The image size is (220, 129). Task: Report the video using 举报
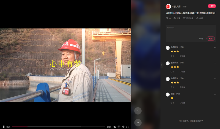click(x=200, y=18)
